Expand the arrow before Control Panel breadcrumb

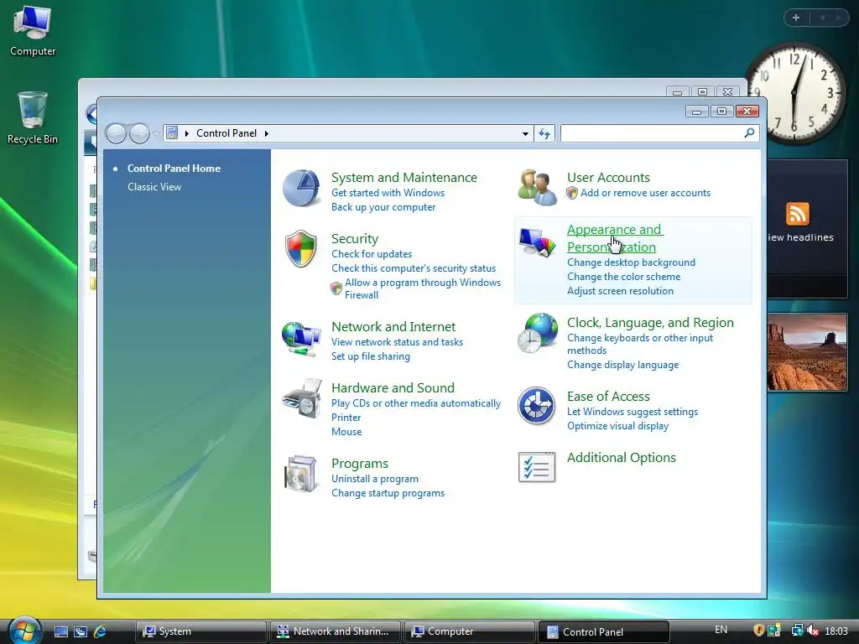[x=187, y=133]
